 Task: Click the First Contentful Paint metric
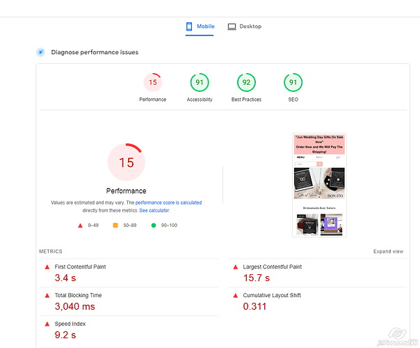tap(80, 267)
